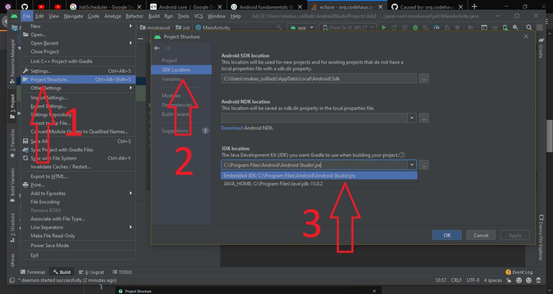
Task: Choose Invalidate Caches / Restart...
Action: (x=78, y=167)
